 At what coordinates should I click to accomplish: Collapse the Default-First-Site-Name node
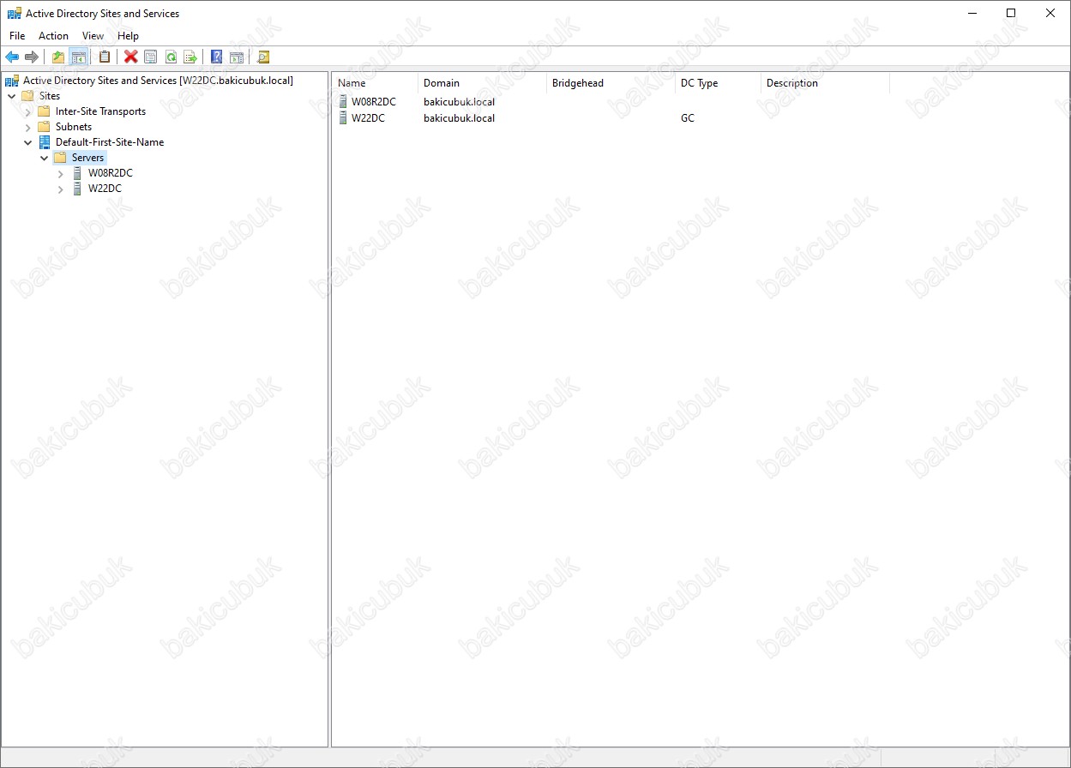28,142
